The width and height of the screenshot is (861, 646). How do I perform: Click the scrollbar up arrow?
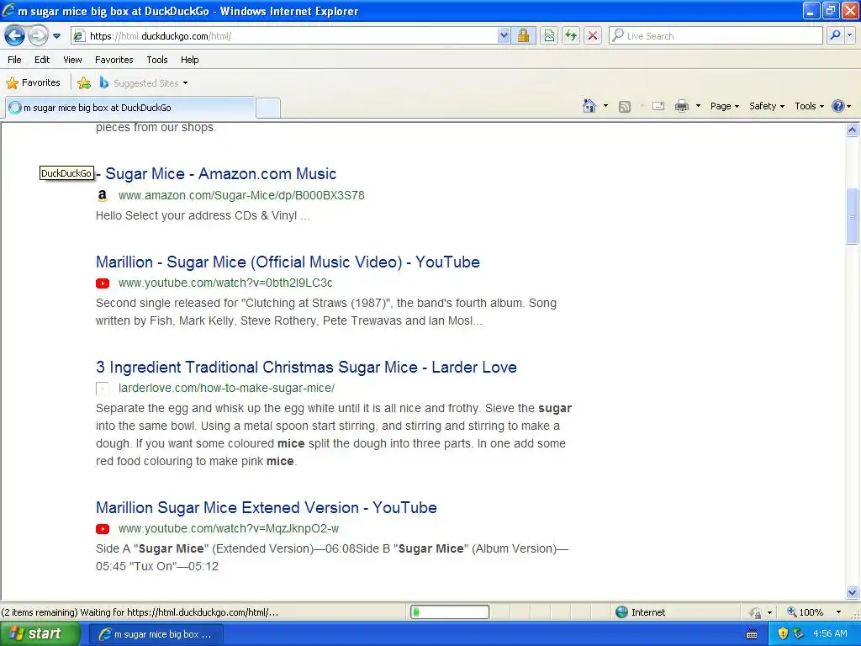coord(853,130)
